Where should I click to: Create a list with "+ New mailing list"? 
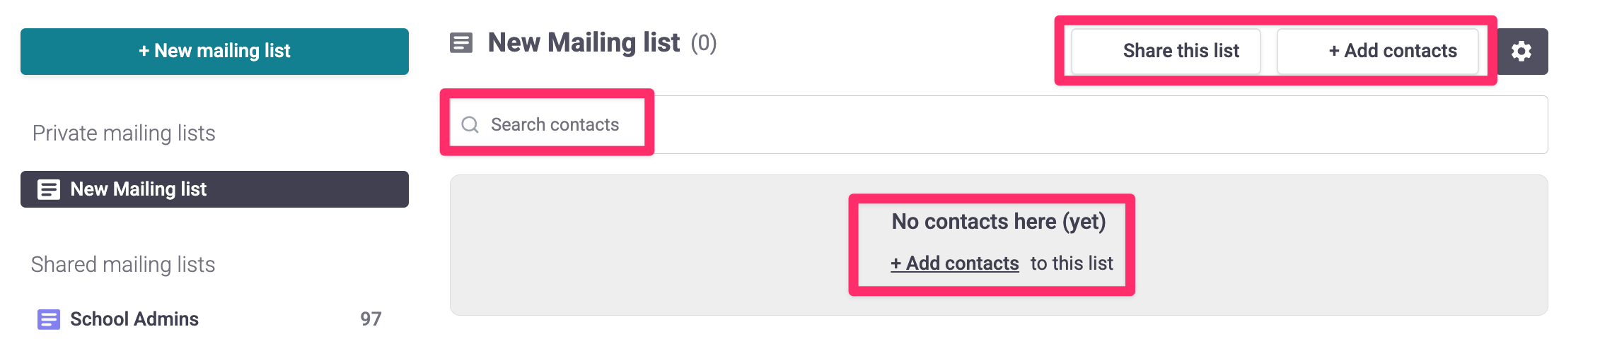click(214, 51)
